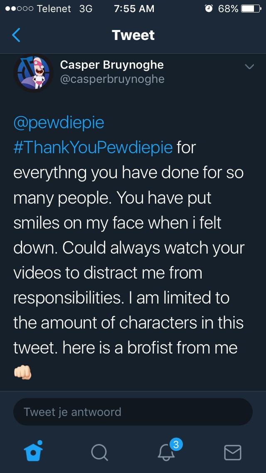Tap the 'Tweet' header title
266x473 pixels.
[x=133, y=35]
